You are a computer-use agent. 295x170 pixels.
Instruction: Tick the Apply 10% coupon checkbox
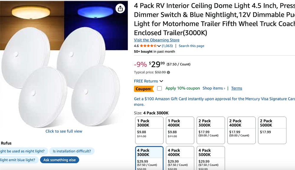coord(160,89)
